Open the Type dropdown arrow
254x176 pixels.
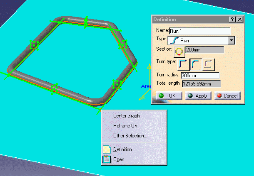[232, 41]
